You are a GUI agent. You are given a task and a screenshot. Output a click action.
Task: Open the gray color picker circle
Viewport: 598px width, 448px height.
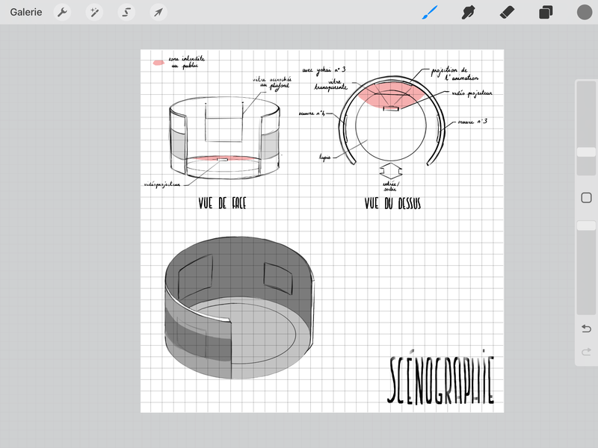click(x=585, y=13)
